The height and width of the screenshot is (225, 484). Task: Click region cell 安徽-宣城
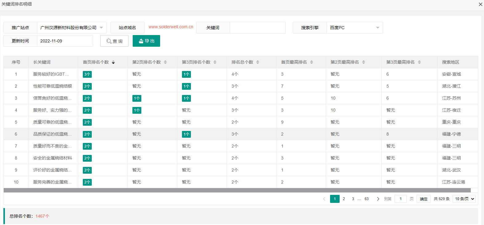tap(451, 74)
